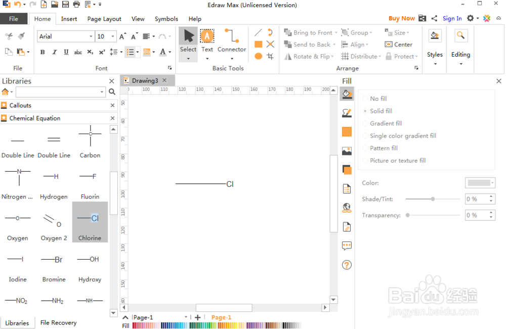This screenshot has height=329, width=506.
Task: Open the library search combo box
Action: click(x=61, y=92)
